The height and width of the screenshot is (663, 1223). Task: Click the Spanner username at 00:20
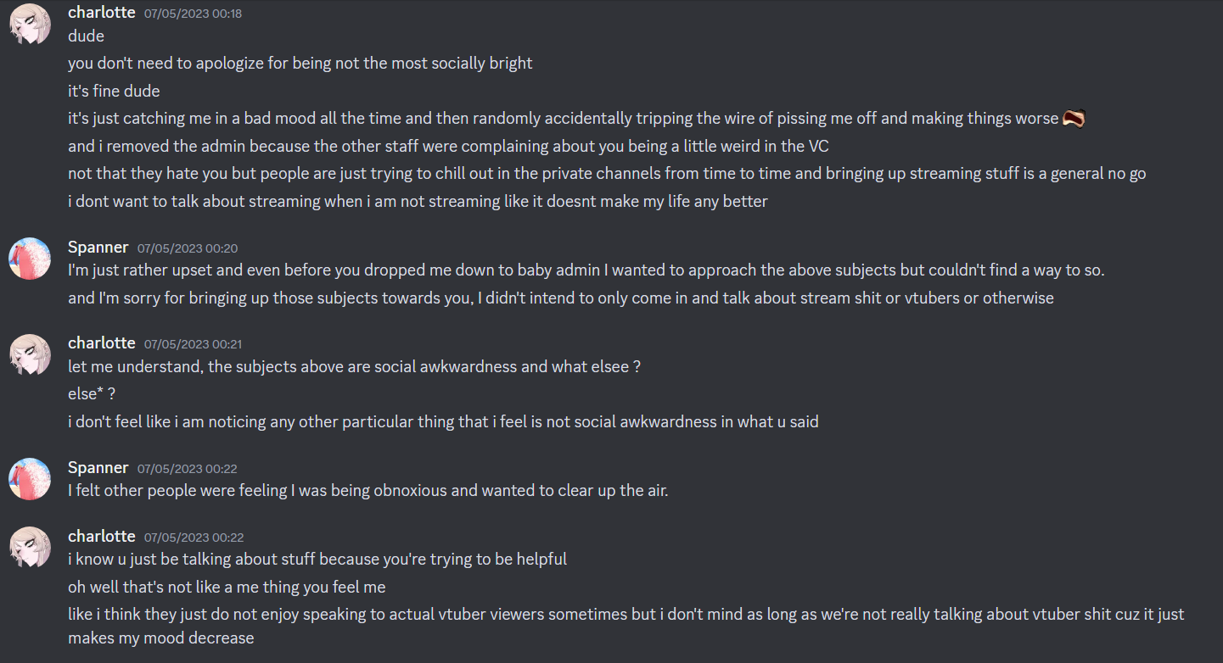click(x=98, y=248)
